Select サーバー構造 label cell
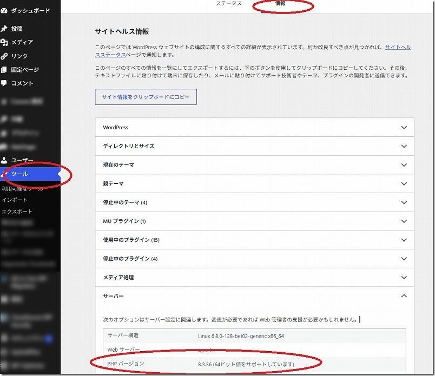 (x=123, y=335)
